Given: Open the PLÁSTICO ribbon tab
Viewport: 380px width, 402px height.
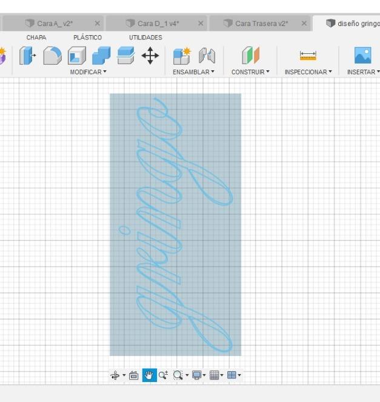Looking at the screenshot, I should point(87,38).
